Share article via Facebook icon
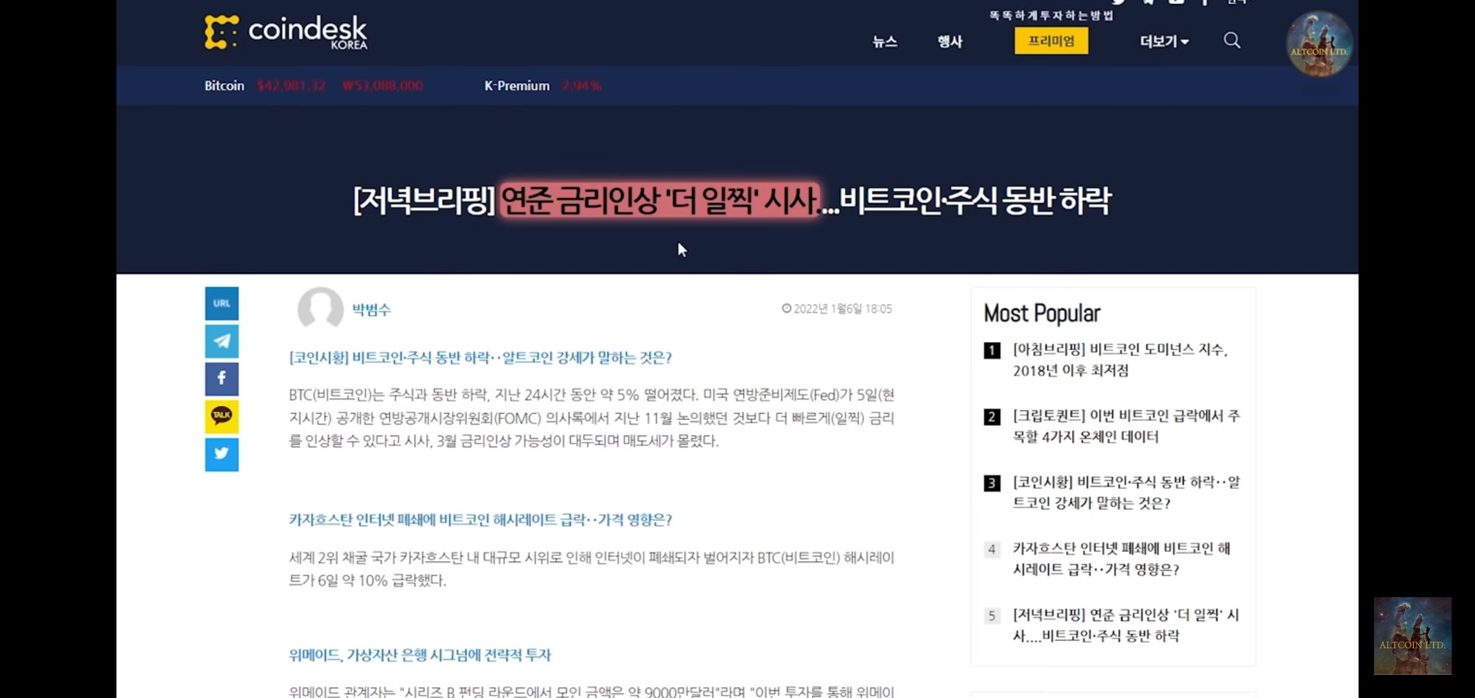 [222, 379]
